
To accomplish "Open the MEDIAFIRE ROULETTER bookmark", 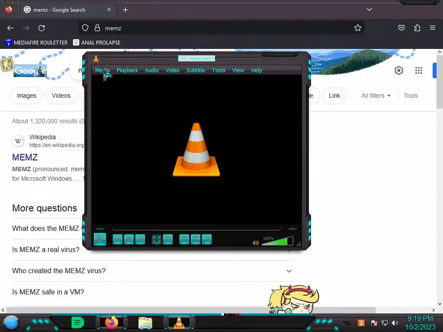I will [36, 43].
